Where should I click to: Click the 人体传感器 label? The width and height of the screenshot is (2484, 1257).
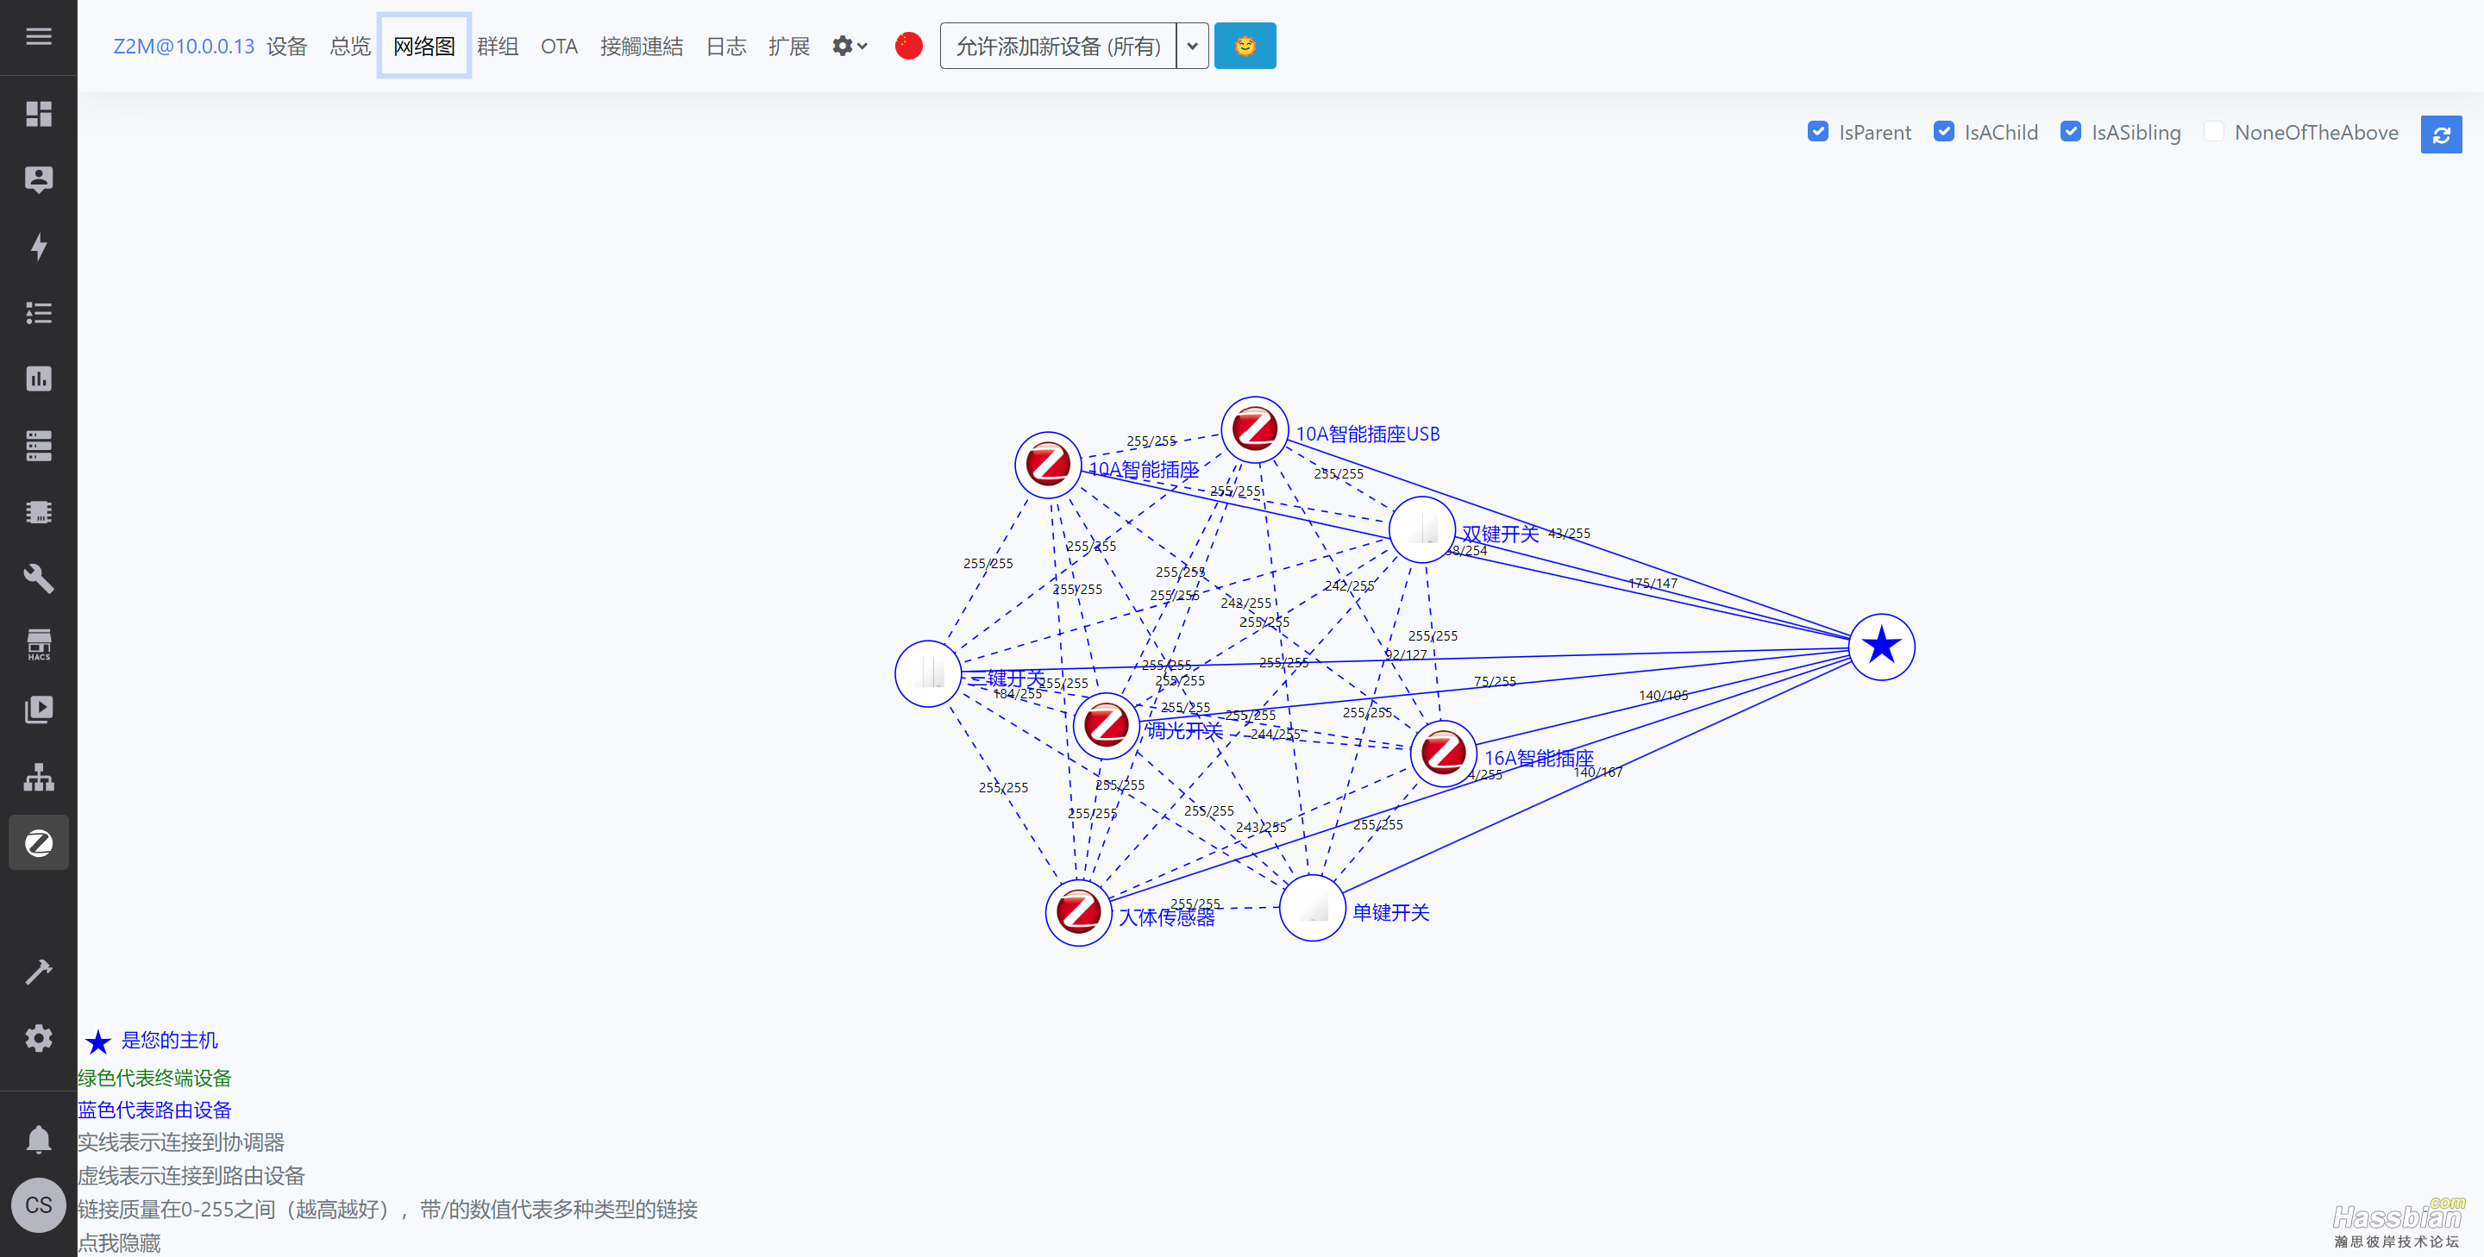click(x=1166, y=916)
